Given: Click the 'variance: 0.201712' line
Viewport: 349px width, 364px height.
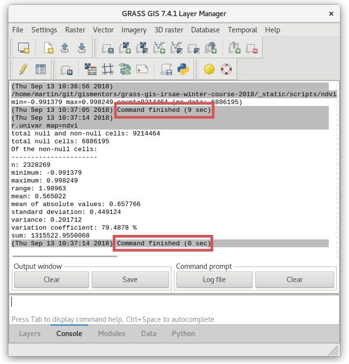Looking at the screenshot, I should (x=47, y=220).
